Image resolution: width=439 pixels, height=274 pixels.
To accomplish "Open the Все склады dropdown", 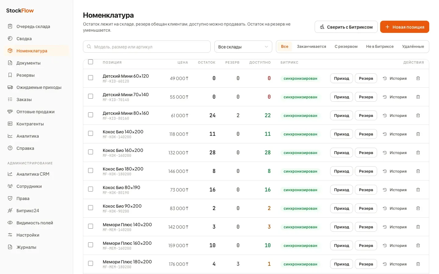I will 243,47.
